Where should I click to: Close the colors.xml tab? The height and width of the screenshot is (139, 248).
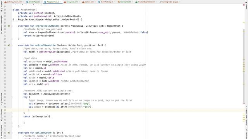95,2
